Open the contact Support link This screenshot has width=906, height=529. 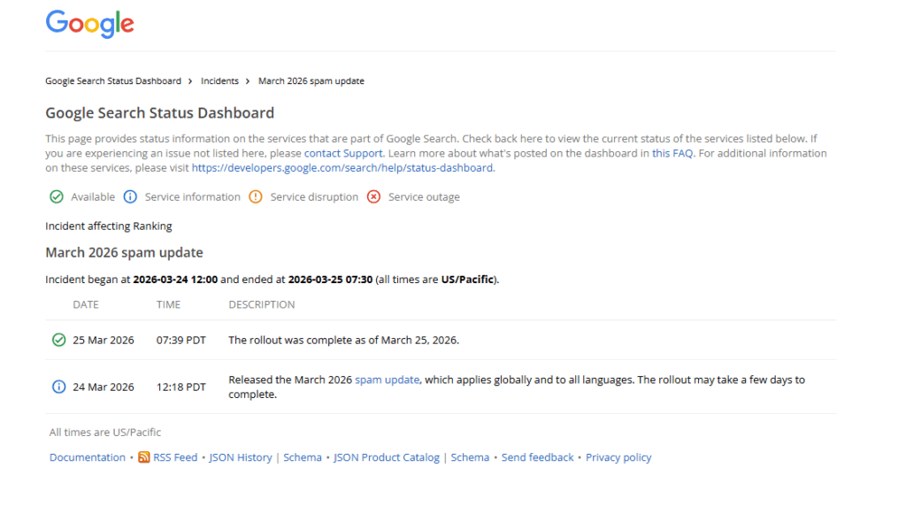pos(342,152)
